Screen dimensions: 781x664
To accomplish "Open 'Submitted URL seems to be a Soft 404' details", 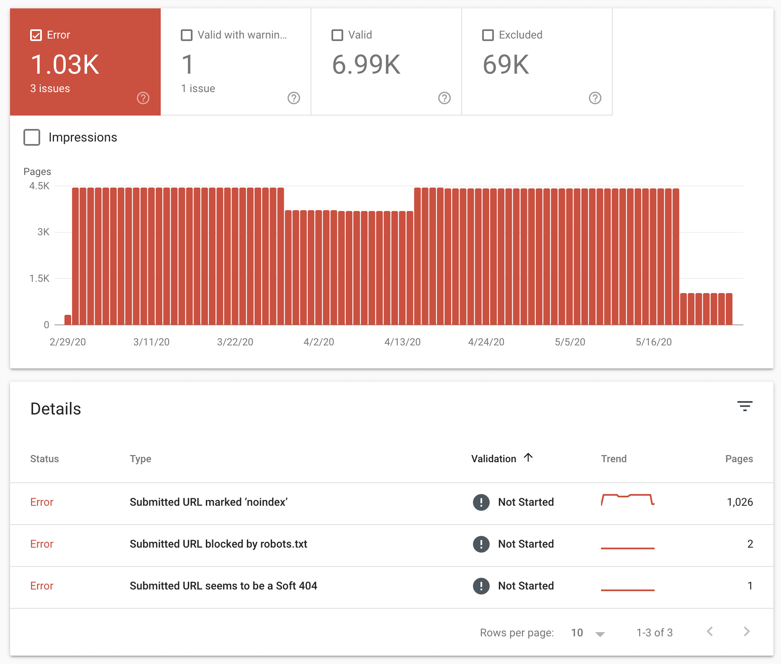I will [x=223, y=586].
